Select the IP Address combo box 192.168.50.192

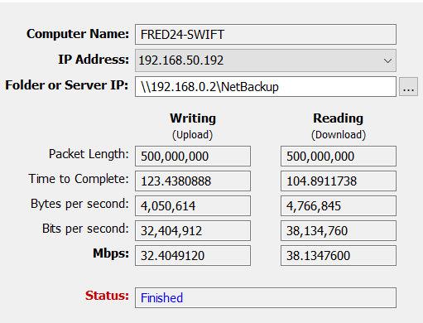(x=266, y=60)
